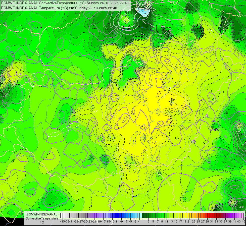Click the ECMWF-INDEX-ANAL label in the legend

pyautogui.click(x=42, y=214)
